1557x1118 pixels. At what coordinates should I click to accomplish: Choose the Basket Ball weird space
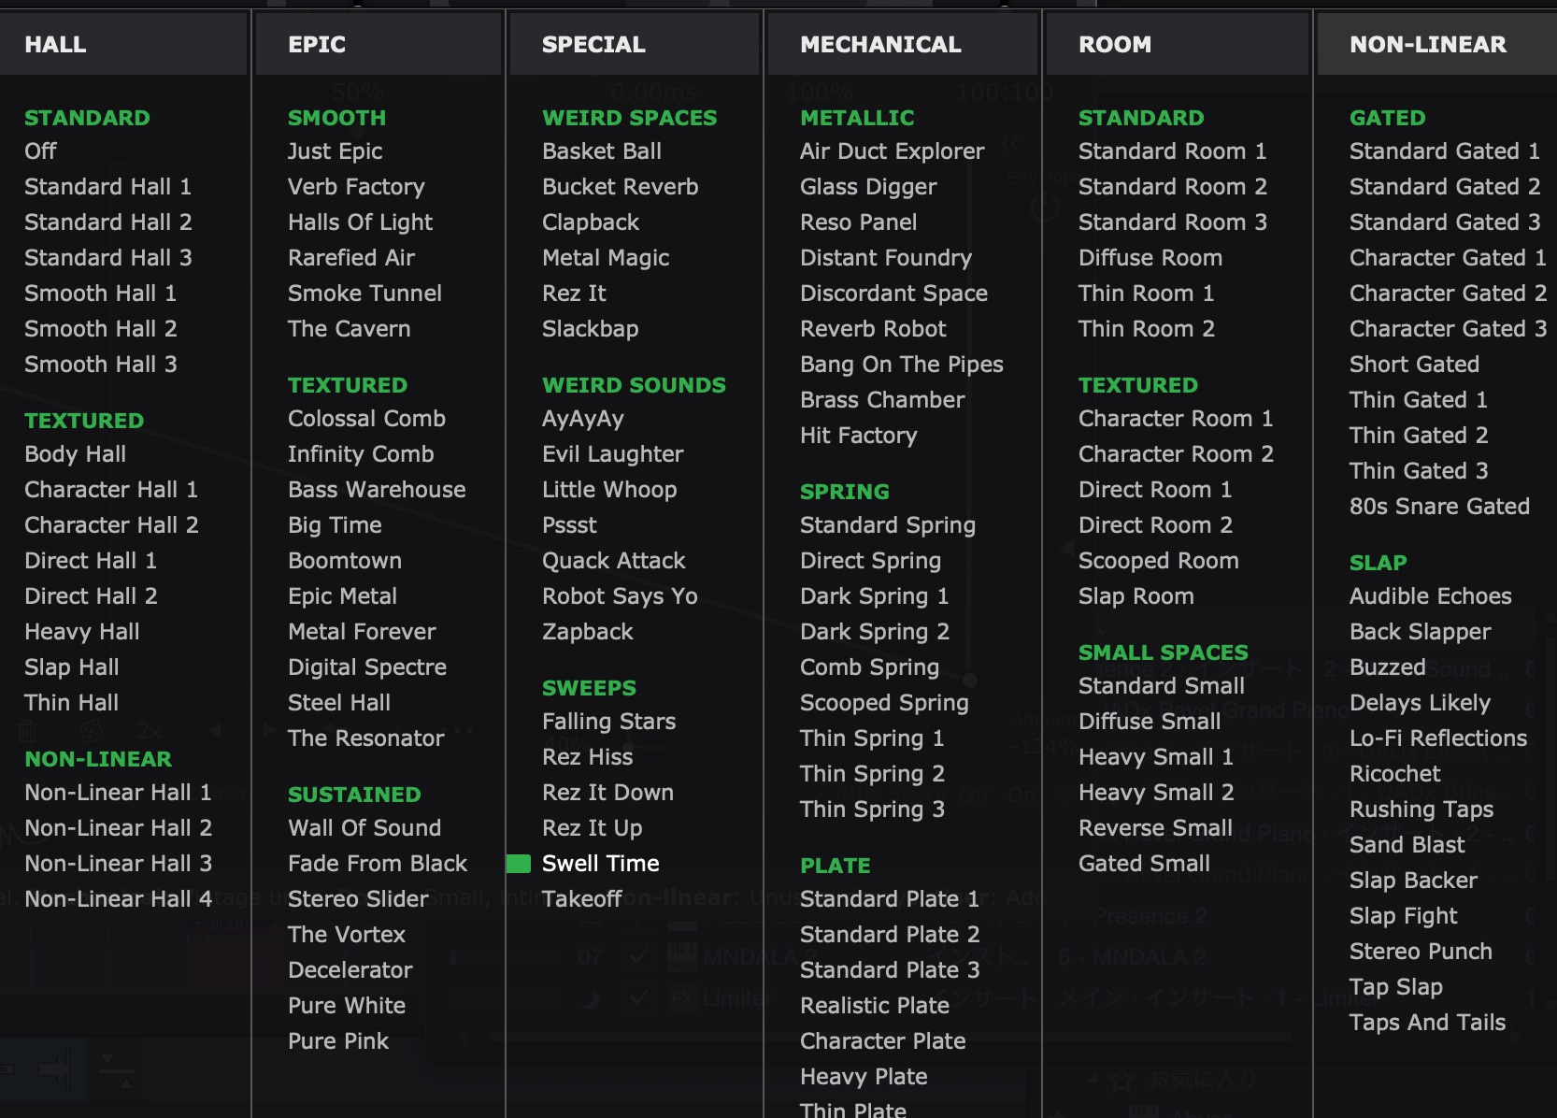click(x=601, y=151)
